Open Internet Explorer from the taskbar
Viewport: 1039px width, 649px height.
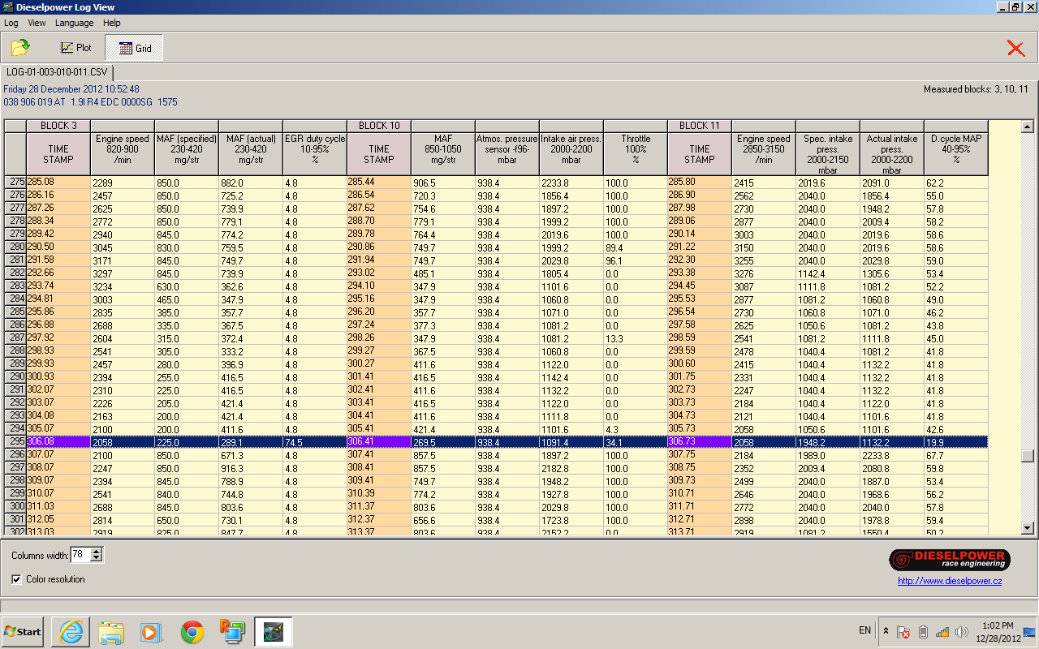pos(71,631)
